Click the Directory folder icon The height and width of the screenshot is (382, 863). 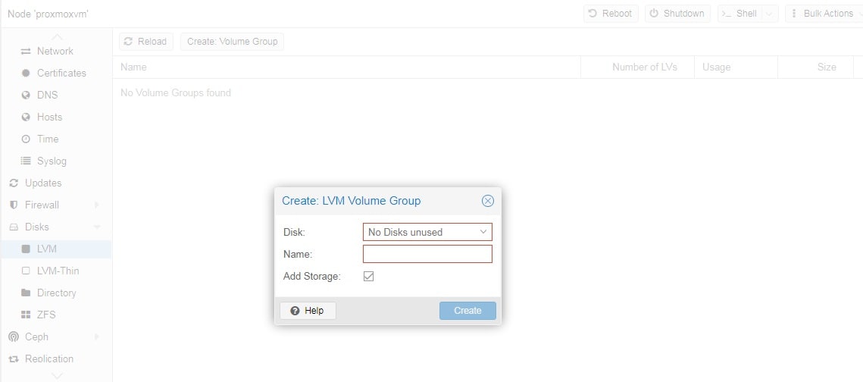tap(25, 293)
